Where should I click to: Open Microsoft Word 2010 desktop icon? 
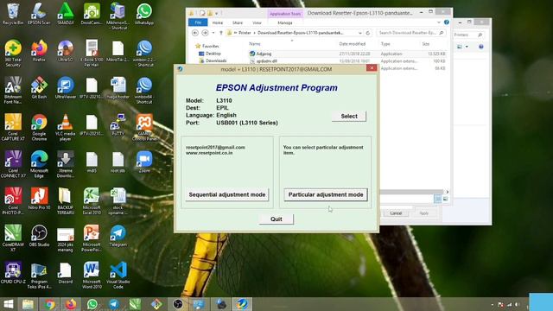click(x=92, y=275)
